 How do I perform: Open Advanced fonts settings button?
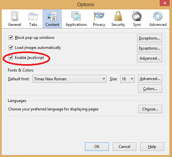150,79
